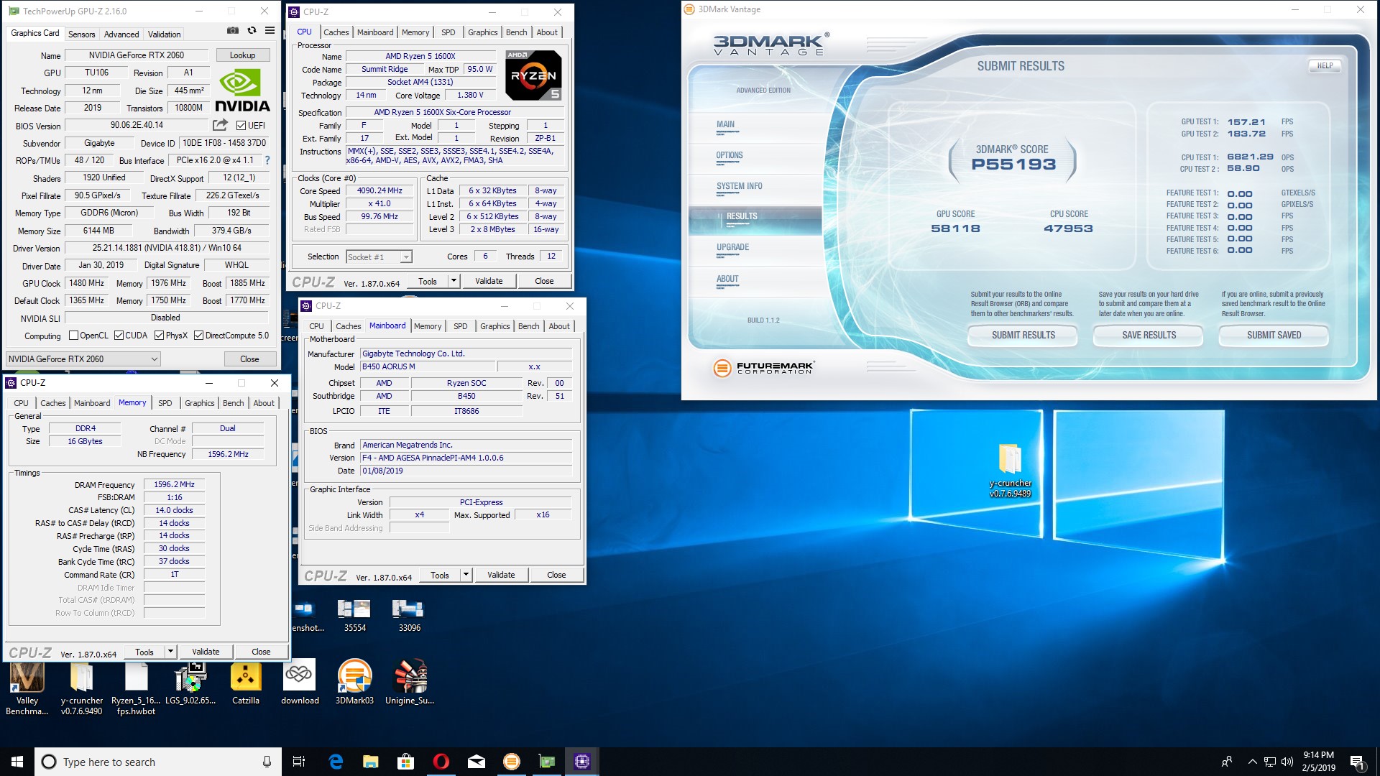
Task: Click the Core Speed 4090.24 MHz value
Action: 379,190
